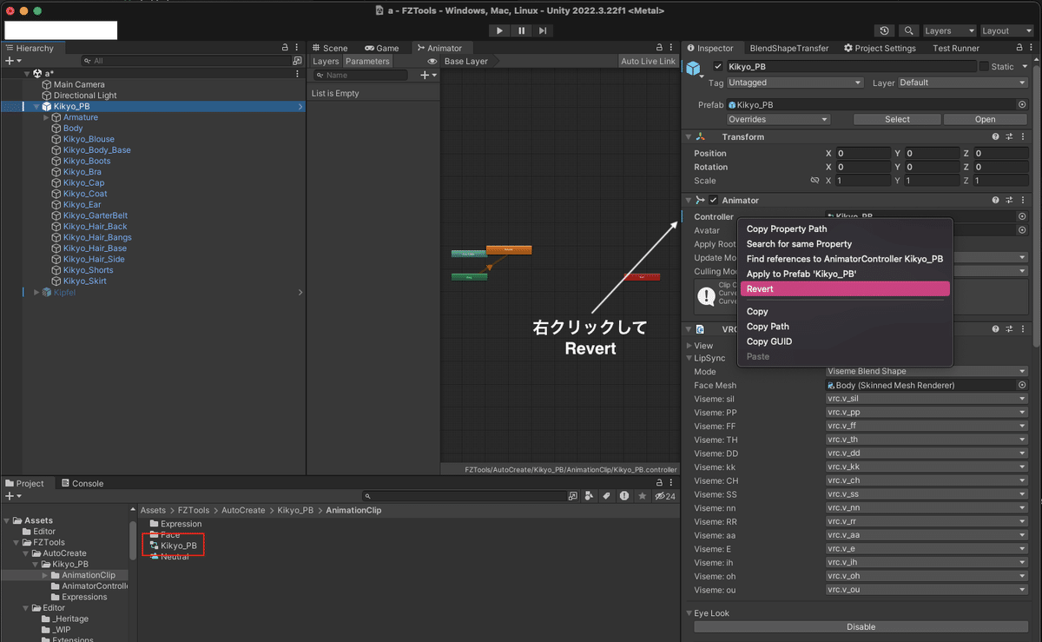Switch to the BlendShapeTransfer tab
The image size is (1042, 642).
789,48
